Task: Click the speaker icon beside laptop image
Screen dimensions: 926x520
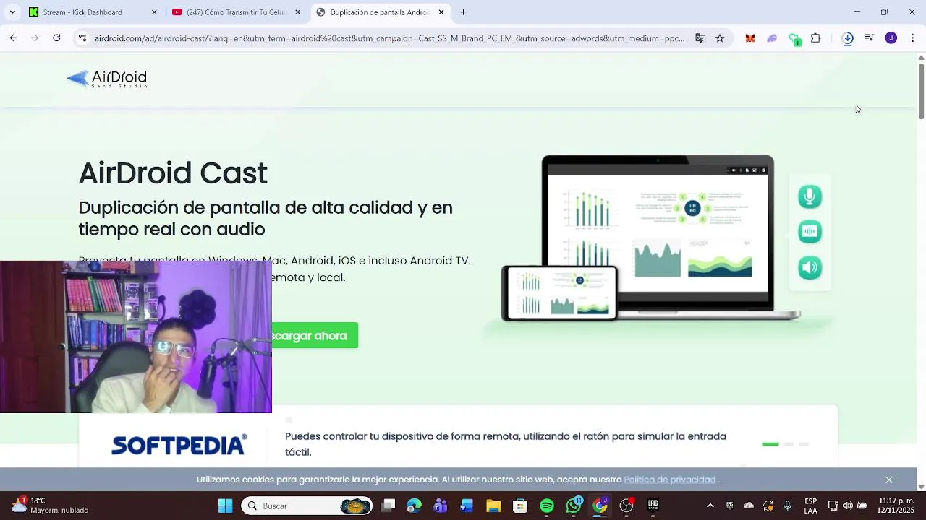Action: 810,268
